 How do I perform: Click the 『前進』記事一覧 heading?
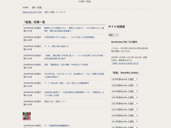click(x=34, y=22)
